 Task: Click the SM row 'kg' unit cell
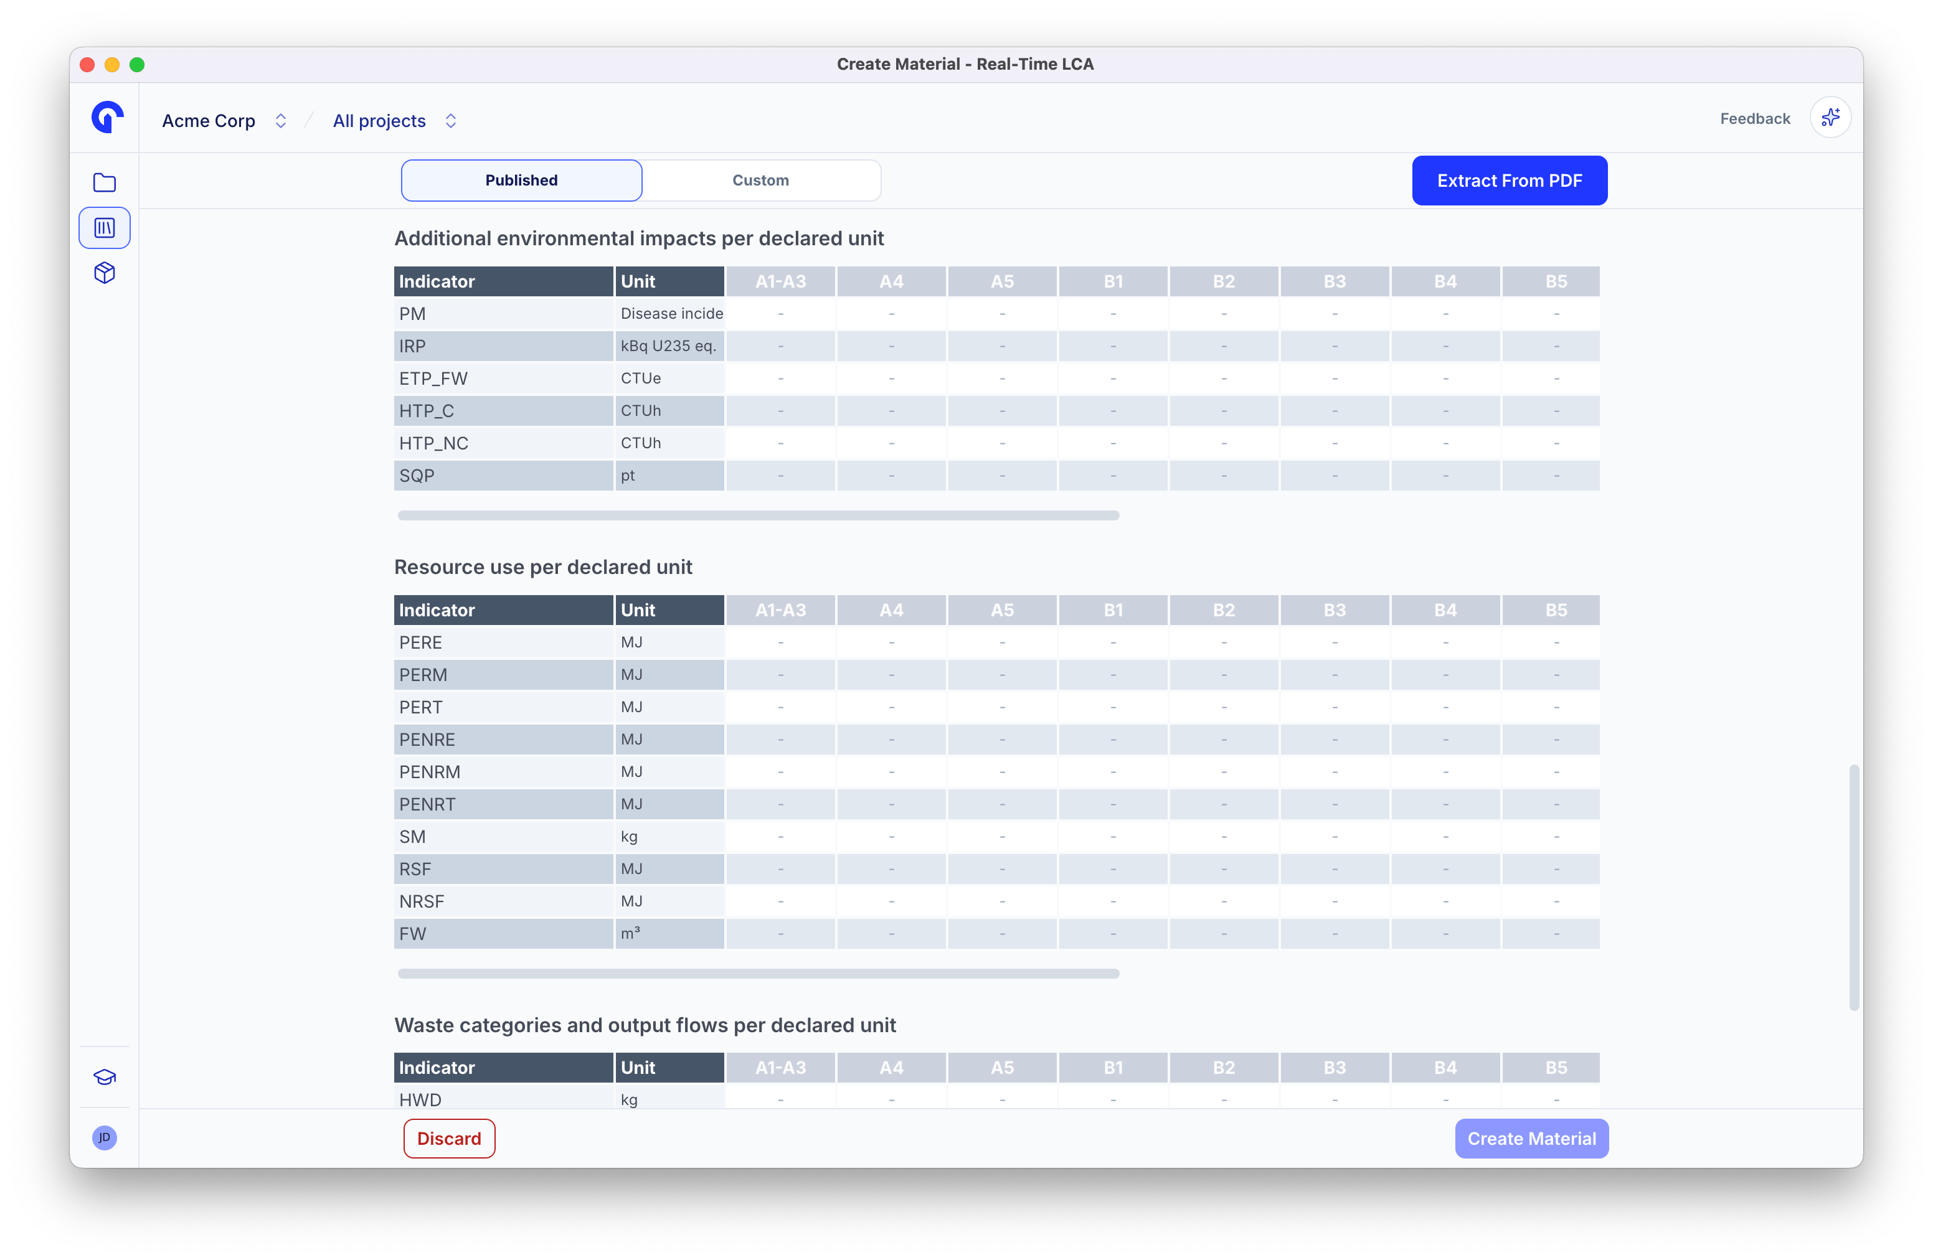[669, 837]
